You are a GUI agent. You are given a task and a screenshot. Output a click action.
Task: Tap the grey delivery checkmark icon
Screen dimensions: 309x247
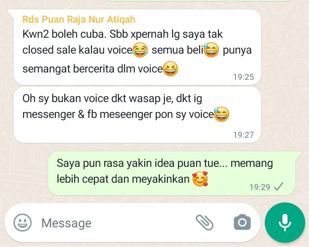(x=279, y=187)
